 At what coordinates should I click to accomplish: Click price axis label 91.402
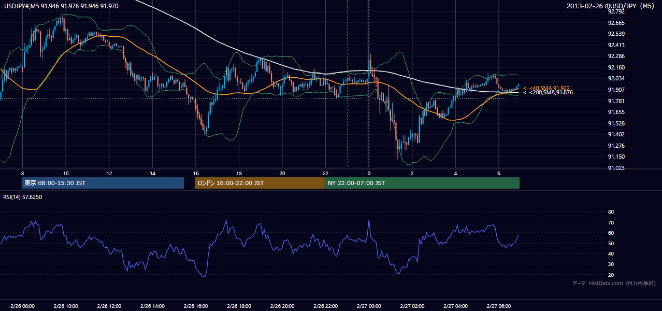tap(616, 134)
